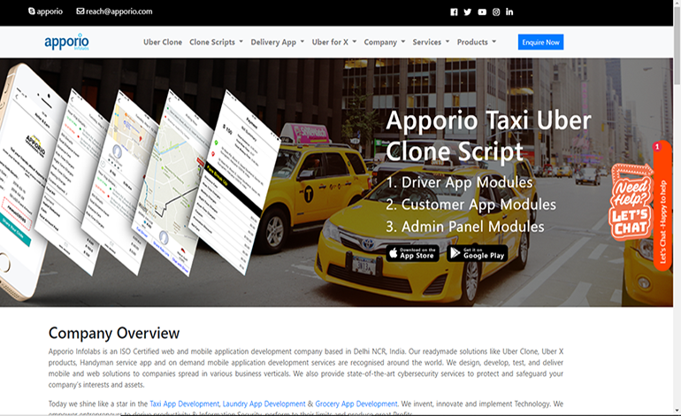681x416 pixels.
Task: Open the Twitter social icon
Action: pos(467,12)
